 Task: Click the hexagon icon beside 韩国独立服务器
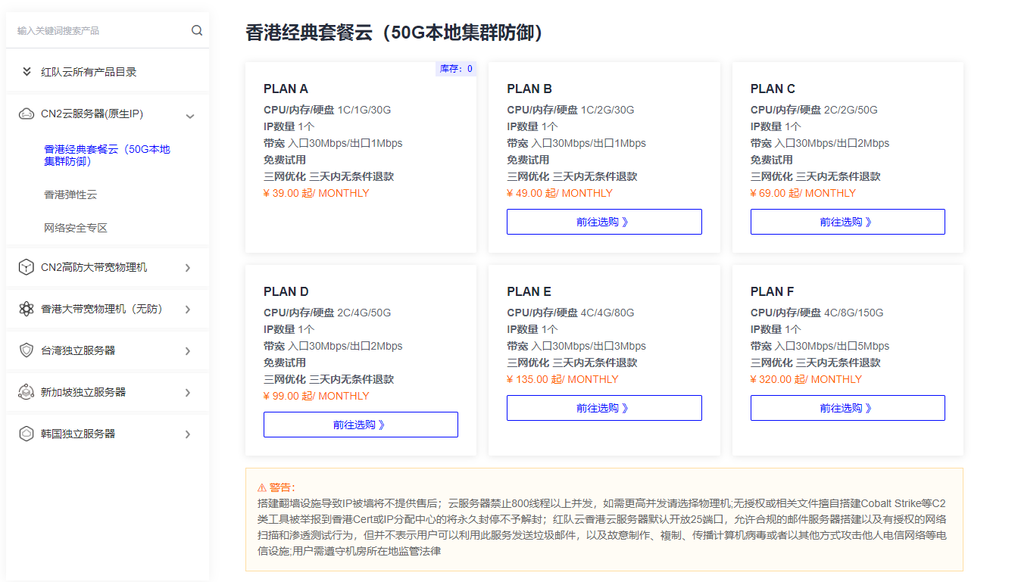[x=27, y=434]
